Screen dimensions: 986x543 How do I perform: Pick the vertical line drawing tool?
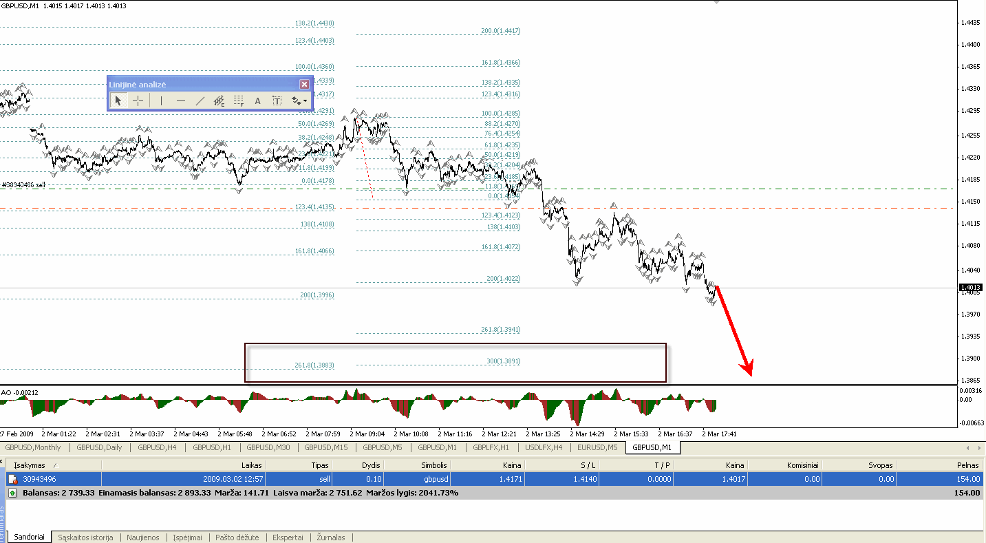coord(161,100)
